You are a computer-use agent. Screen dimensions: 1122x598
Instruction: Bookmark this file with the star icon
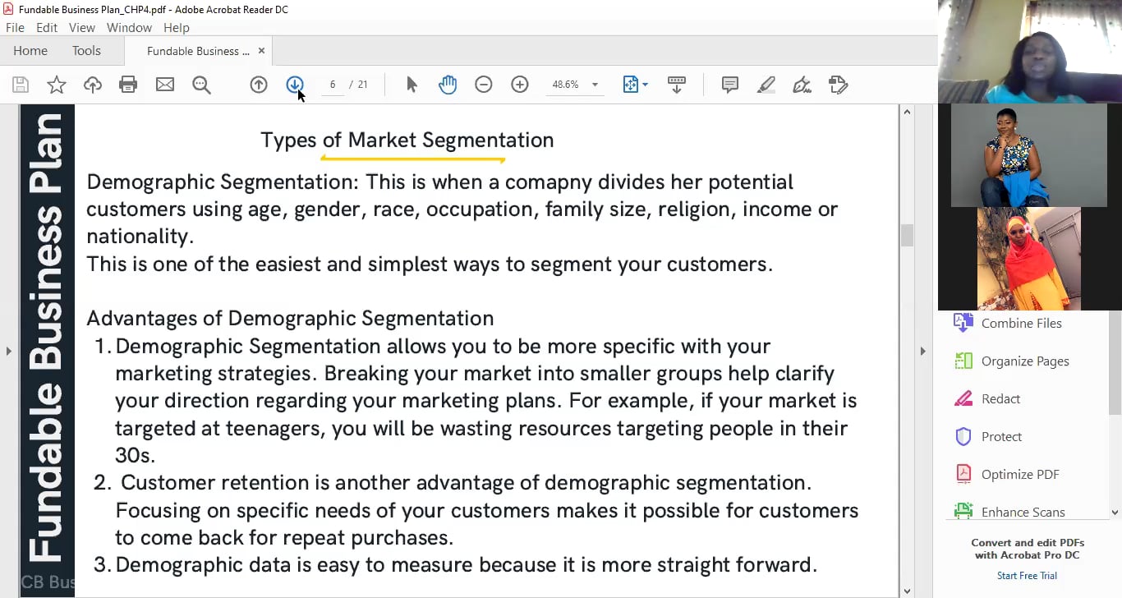pos(57,85)
